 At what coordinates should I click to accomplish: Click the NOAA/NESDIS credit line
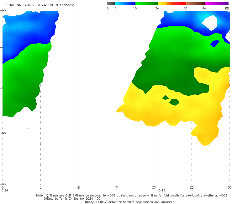(129, 202)
